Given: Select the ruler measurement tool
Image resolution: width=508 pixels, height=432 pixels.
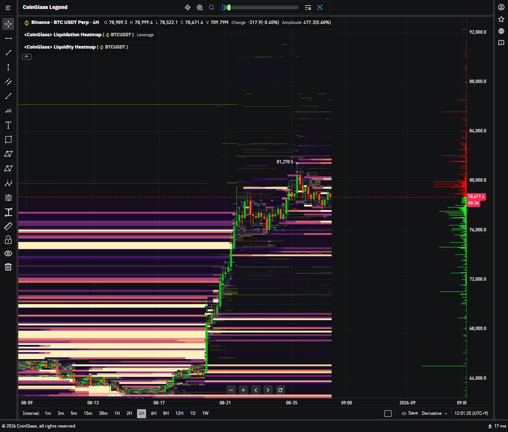Looking at the screenshot, I should click(8, 226).
